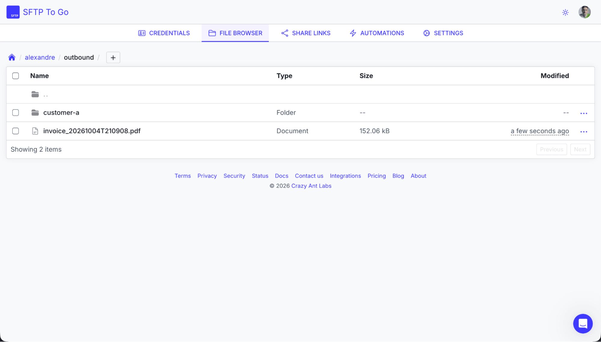Screen dimensions: 601x342
Task: Open the Crazy Ant Labs link
Action: (x=311, y=186)
